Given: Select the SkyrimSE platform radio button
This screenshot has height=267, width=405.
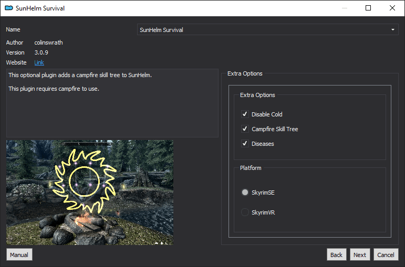Looking at the screenshot, I should 245,192.
